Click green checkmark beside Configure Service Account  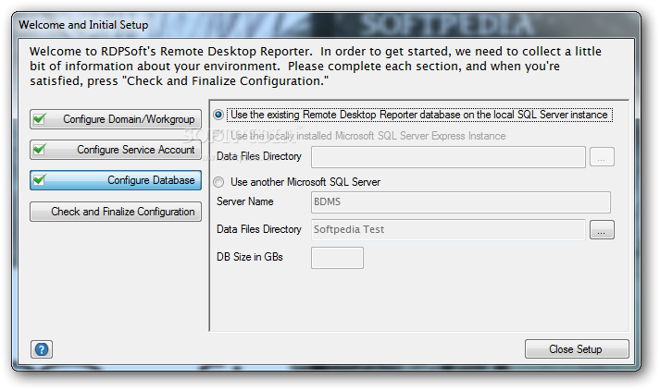click(40, 149)
